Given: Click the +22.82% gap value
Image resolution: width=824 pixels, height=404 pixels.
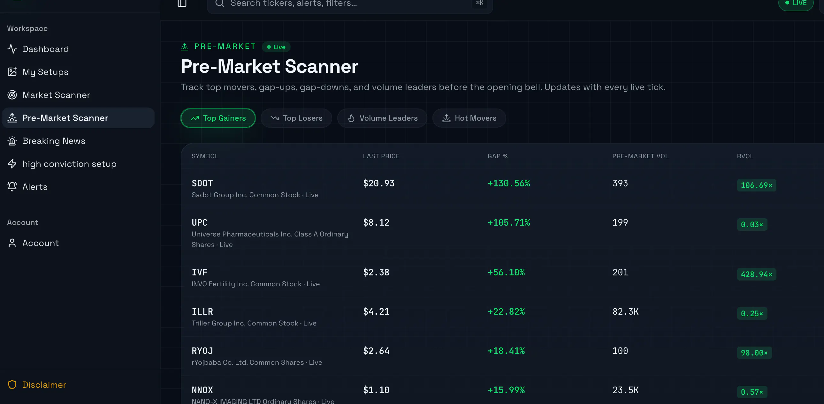Looking at the screenshot, I should (506, 312).
